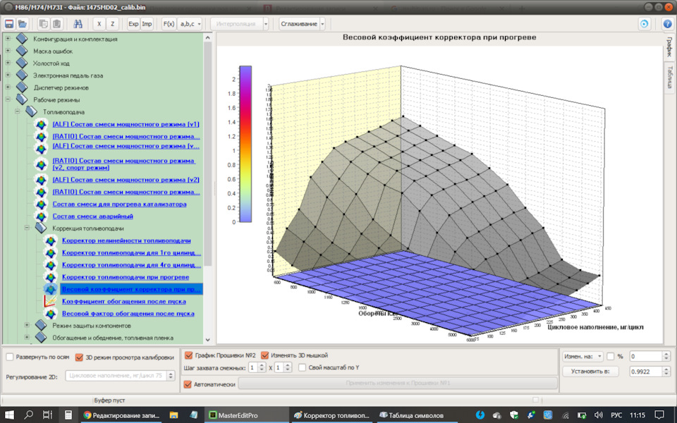Click the paste clipboard icon in toolbar
The width and height of the screenshot is (677, 423).
point(56,24)
